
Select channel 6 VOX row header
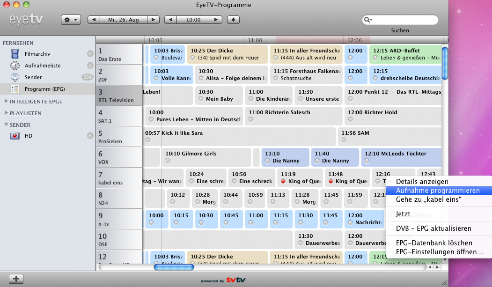119,157
